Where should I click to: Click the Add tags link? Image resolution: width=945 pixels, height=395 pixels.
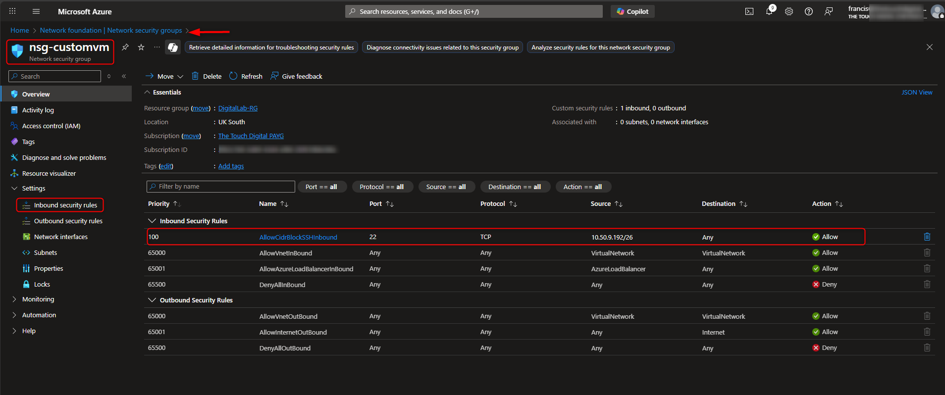click(231, 166)
